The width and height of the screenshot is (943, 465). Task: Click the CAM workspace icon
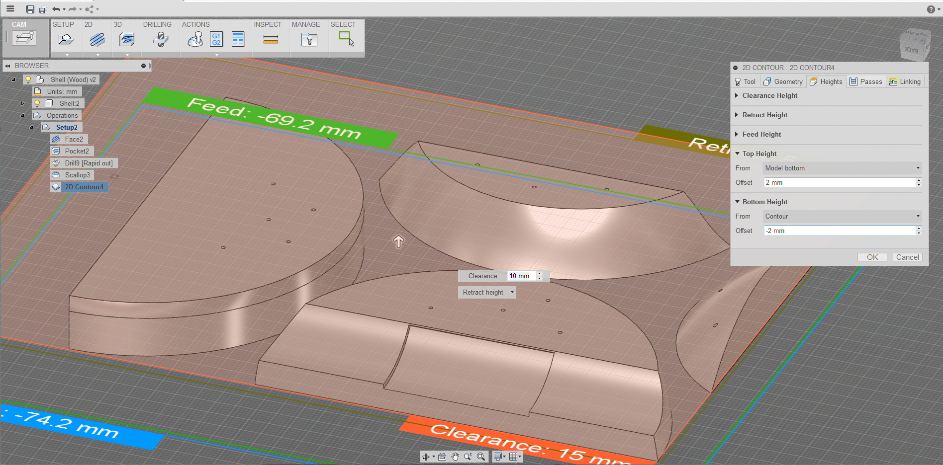tap(24, 38)
